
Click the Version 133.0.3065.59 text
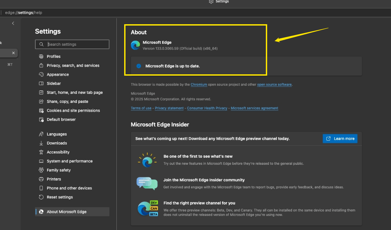pos(180,49)
